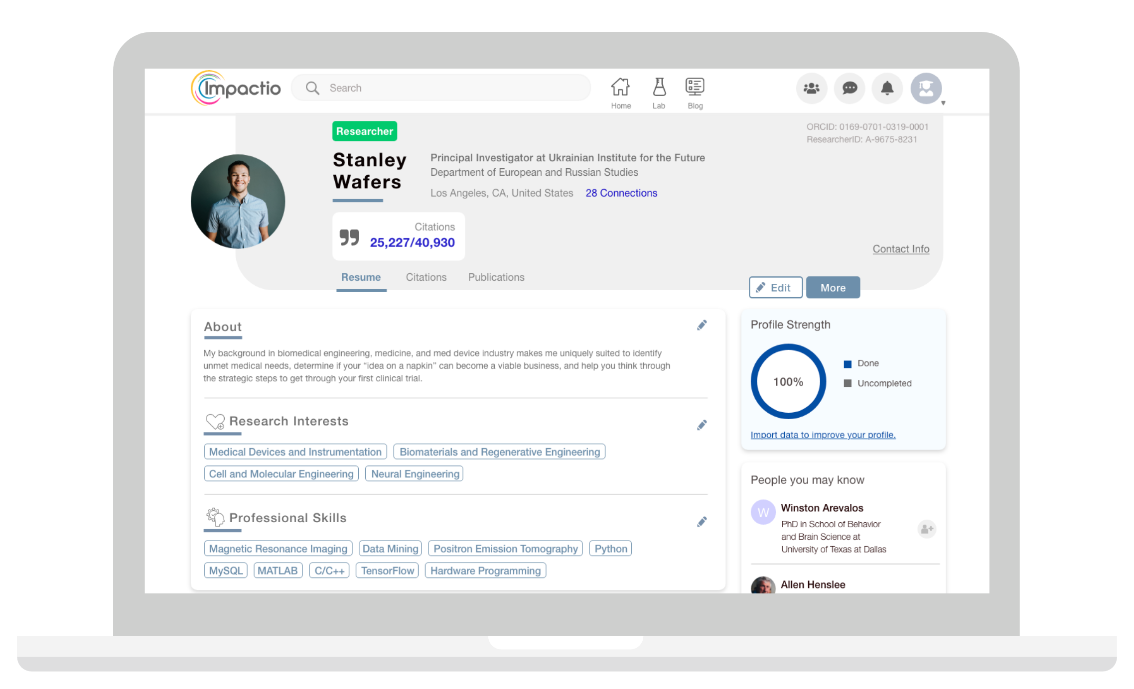This screenshot has height=689, width=1134.
Task: Select MySQL skill tag
Action: [226, 571]
